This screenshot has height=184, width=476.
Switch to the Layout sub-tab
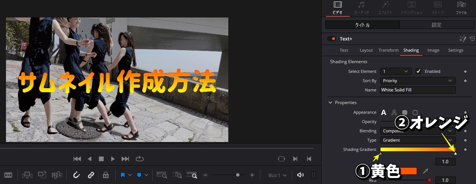click(x=366, y=50)
